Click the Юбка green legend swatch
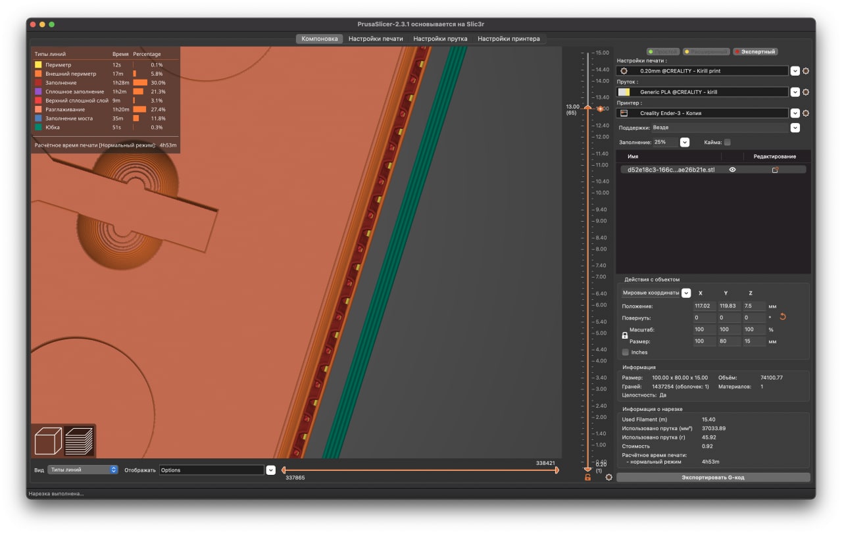 [x=38, y=127]
